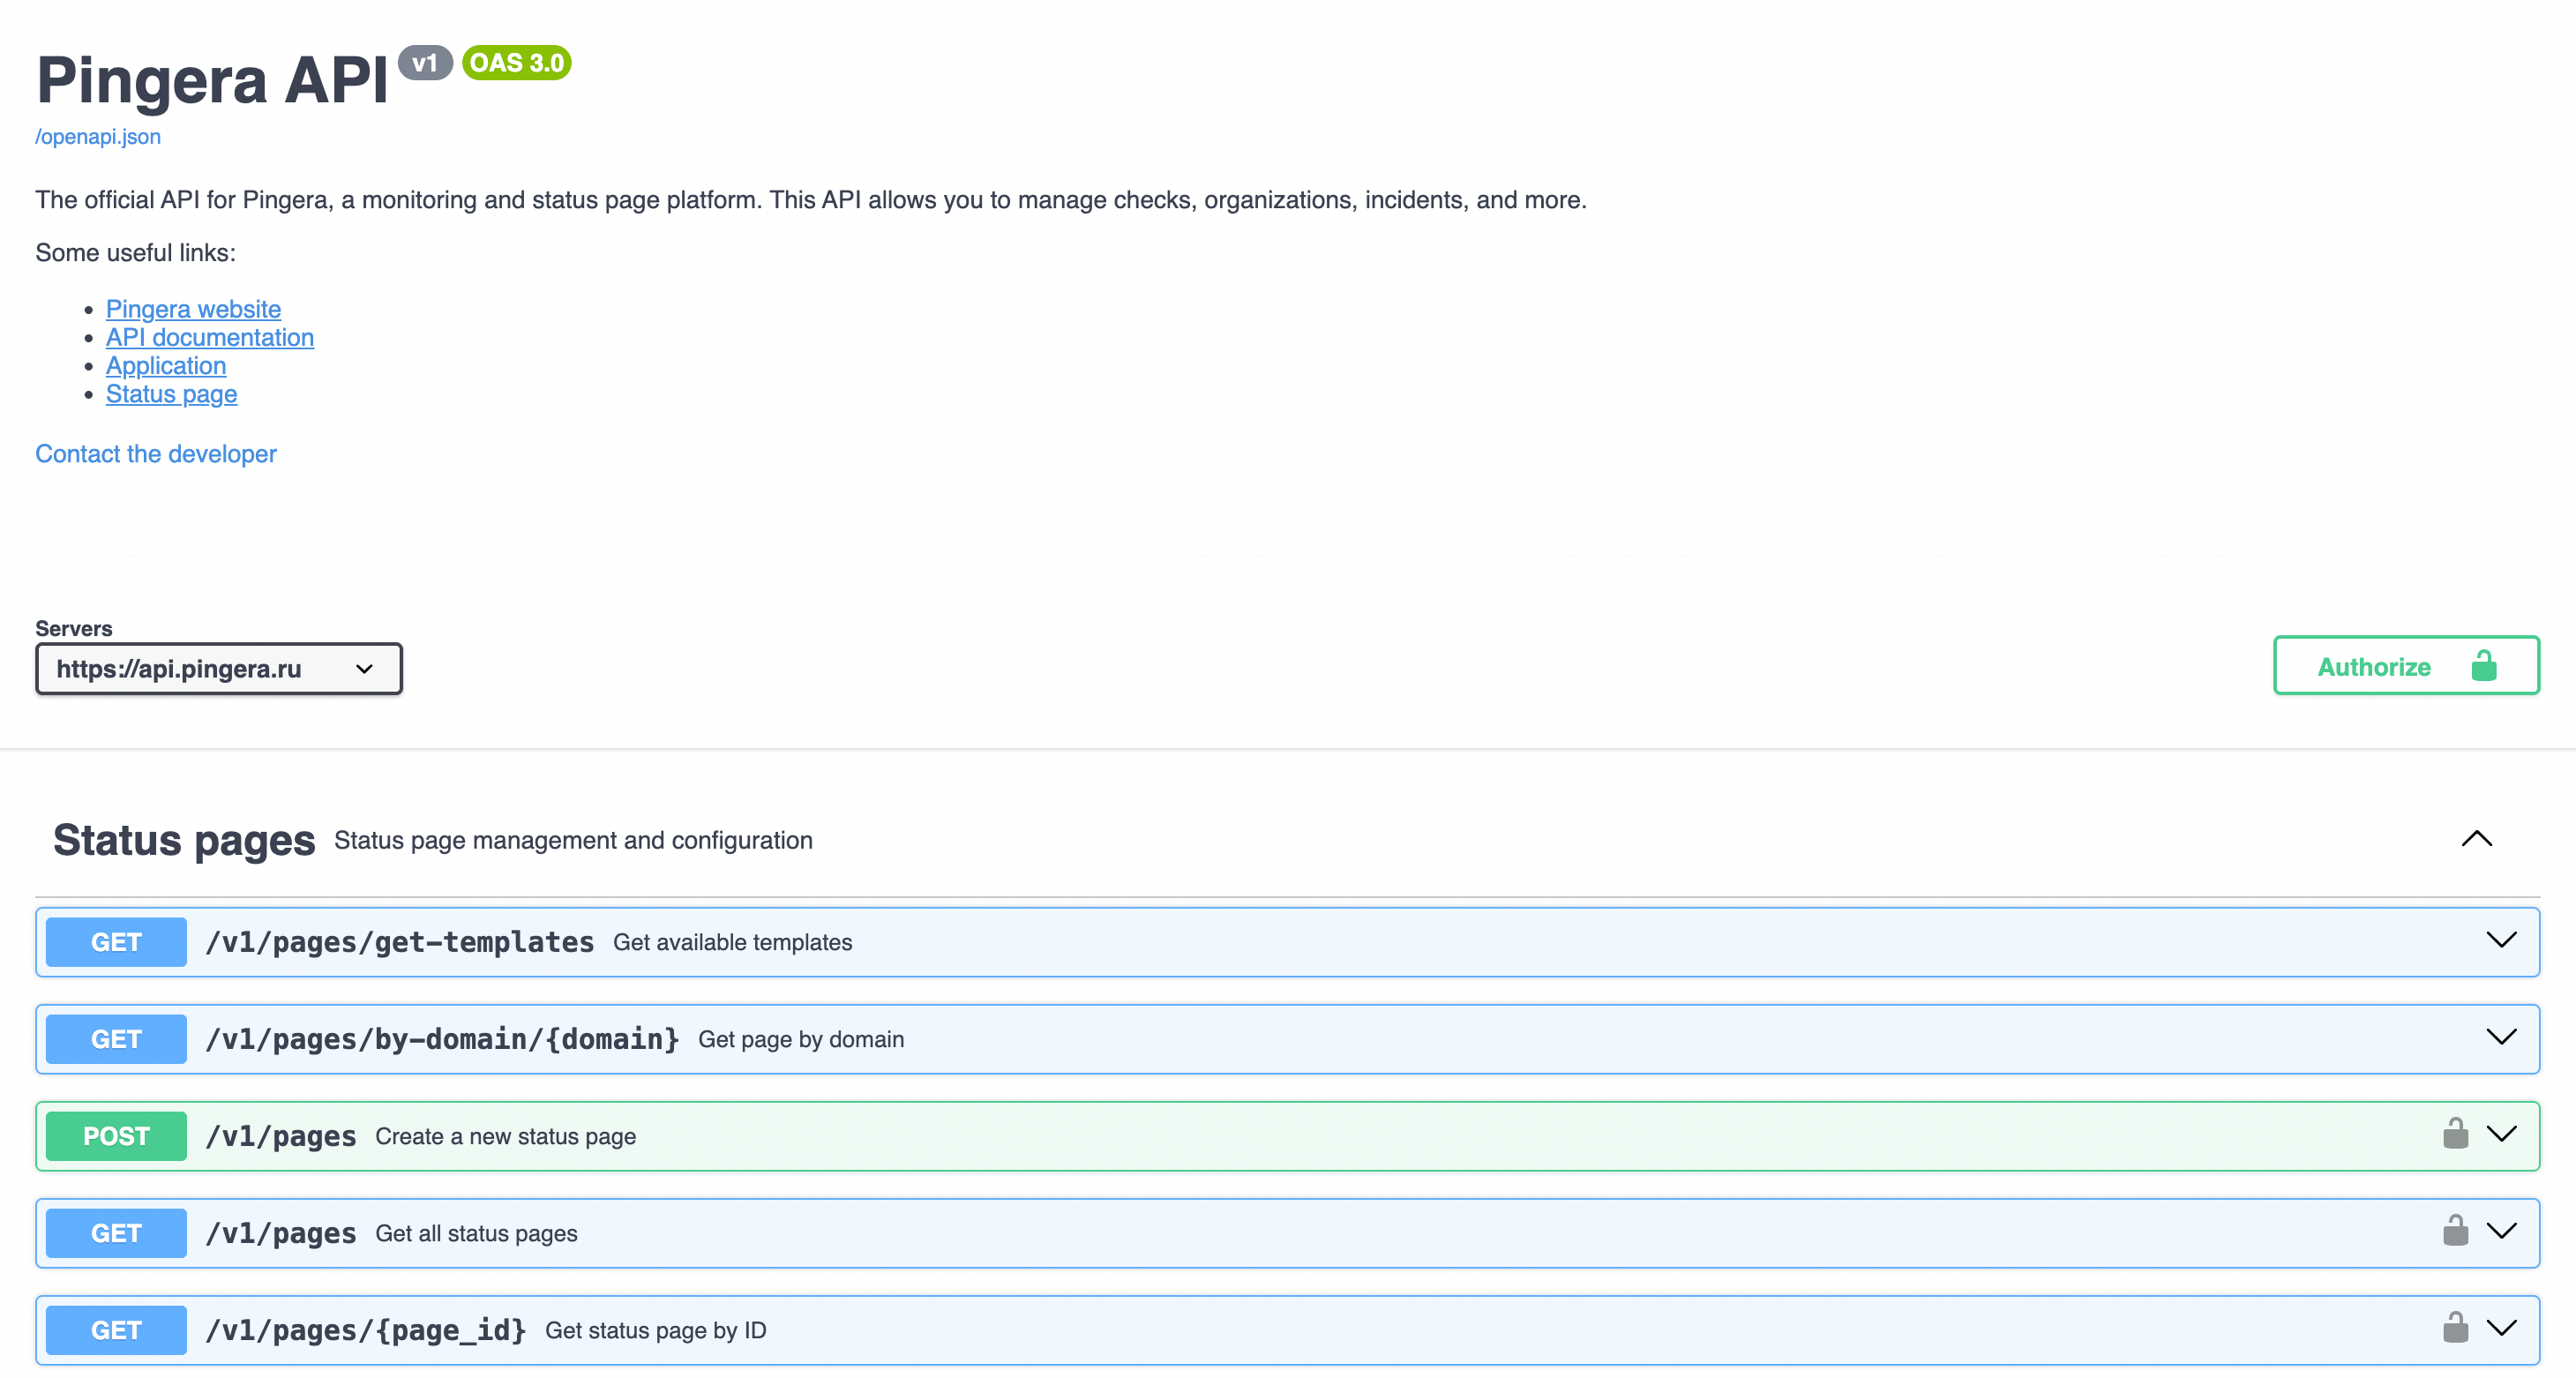Image resolution: width=2576 pixels, height=1378 pixels.
Task: Visit the Status page link
Action: tap(171, 394)
